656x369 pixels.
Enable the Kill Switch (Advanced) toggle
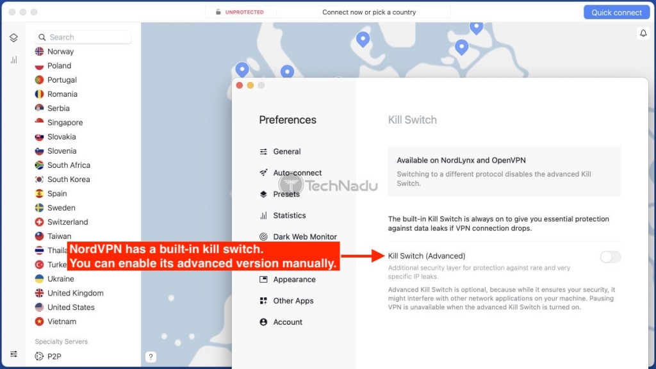610,257
